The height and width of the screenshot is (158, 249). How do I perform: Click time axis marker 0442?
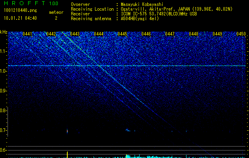[x=51, y=34]
